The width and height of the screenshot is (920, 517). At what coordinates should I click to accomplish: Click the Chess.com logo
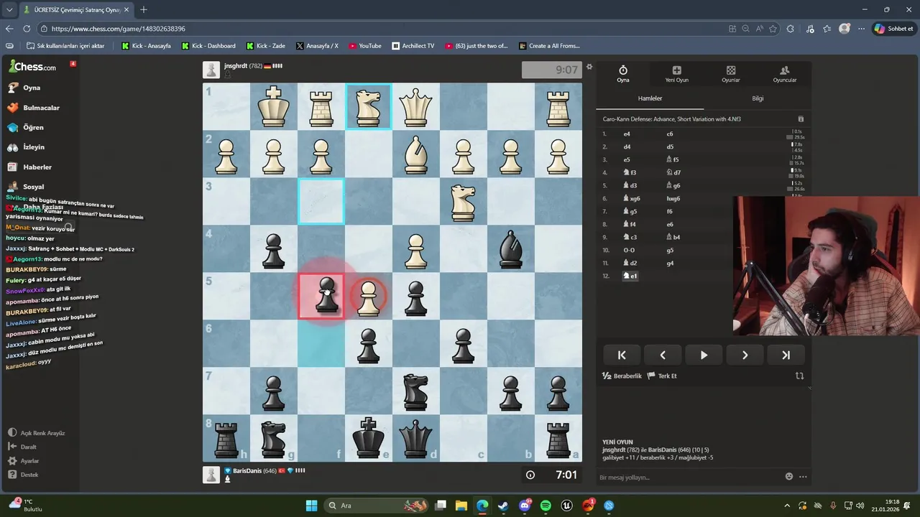(x=32, y=67)
